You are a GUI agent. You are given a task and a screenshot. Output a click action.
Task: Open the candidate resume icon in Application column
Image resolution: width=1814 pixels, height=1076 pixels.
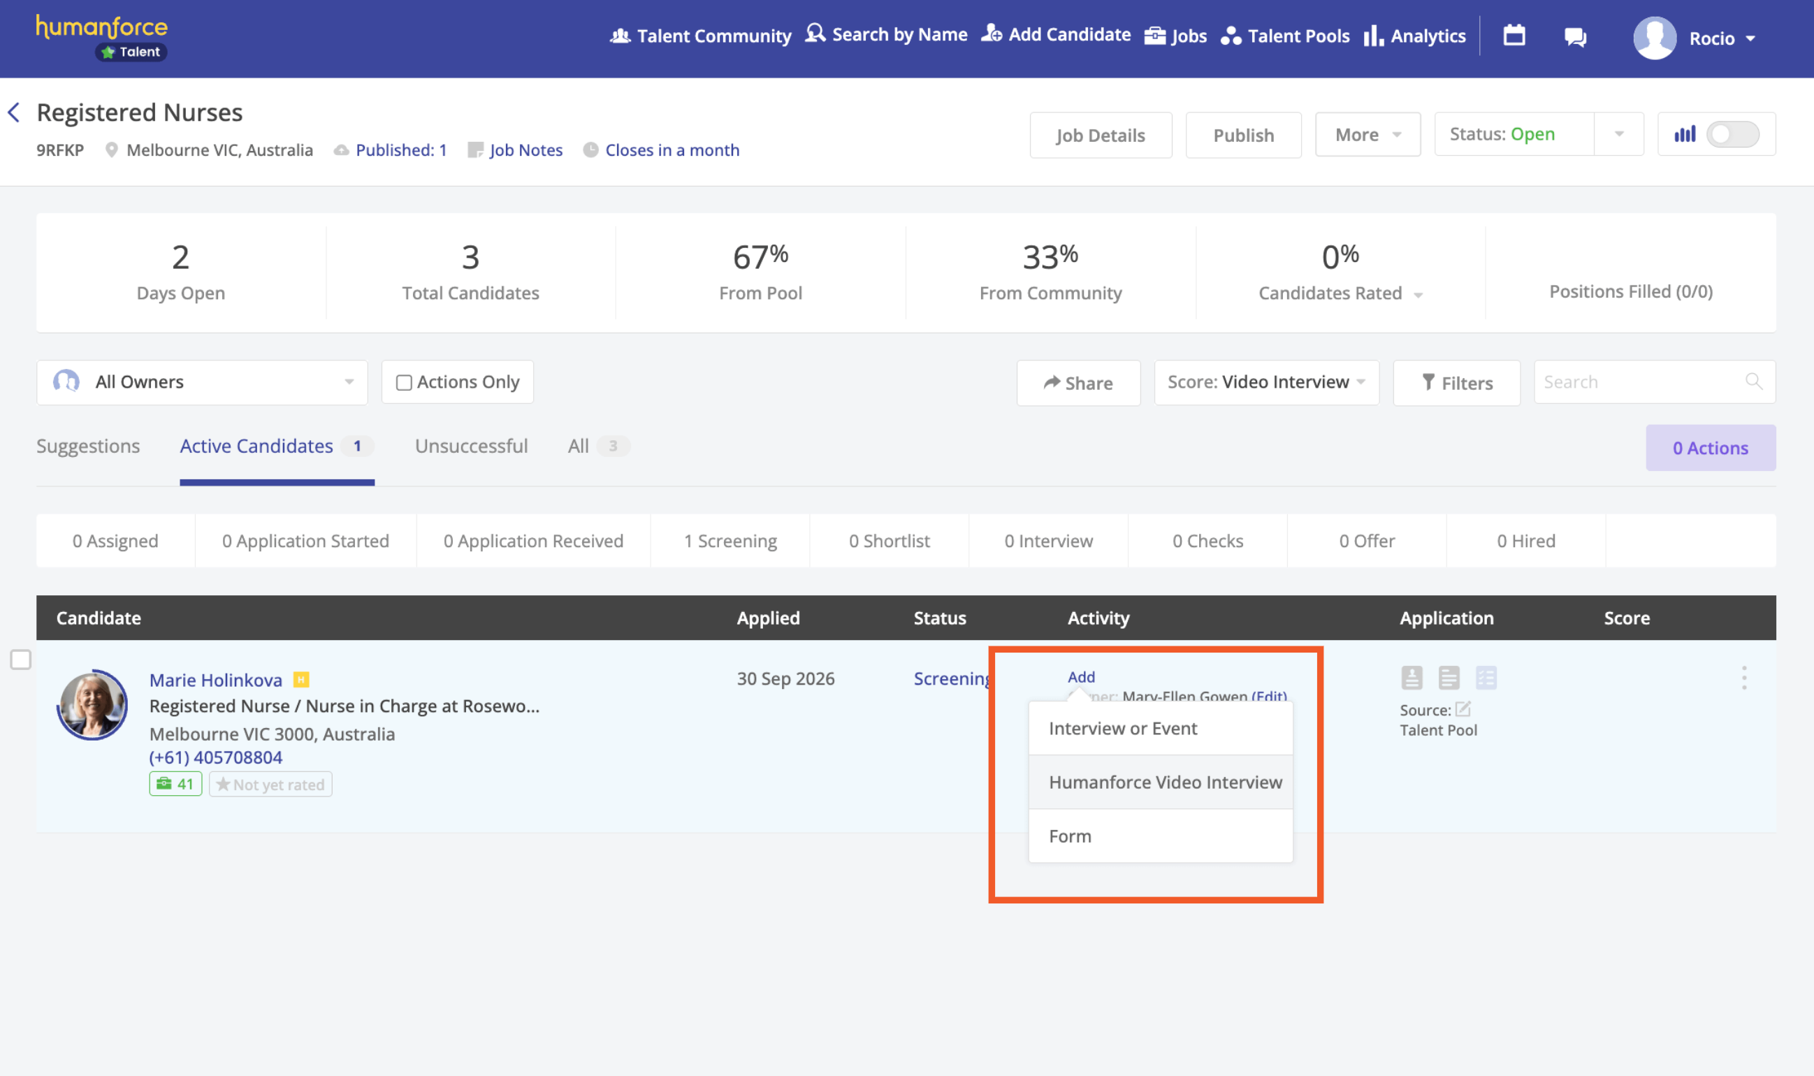1412,678
